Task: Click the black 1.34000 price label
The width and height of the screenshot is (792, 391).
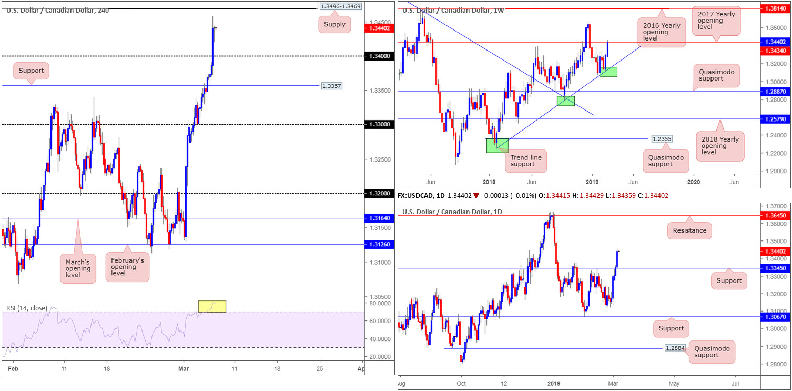Action: pos(379,56)
